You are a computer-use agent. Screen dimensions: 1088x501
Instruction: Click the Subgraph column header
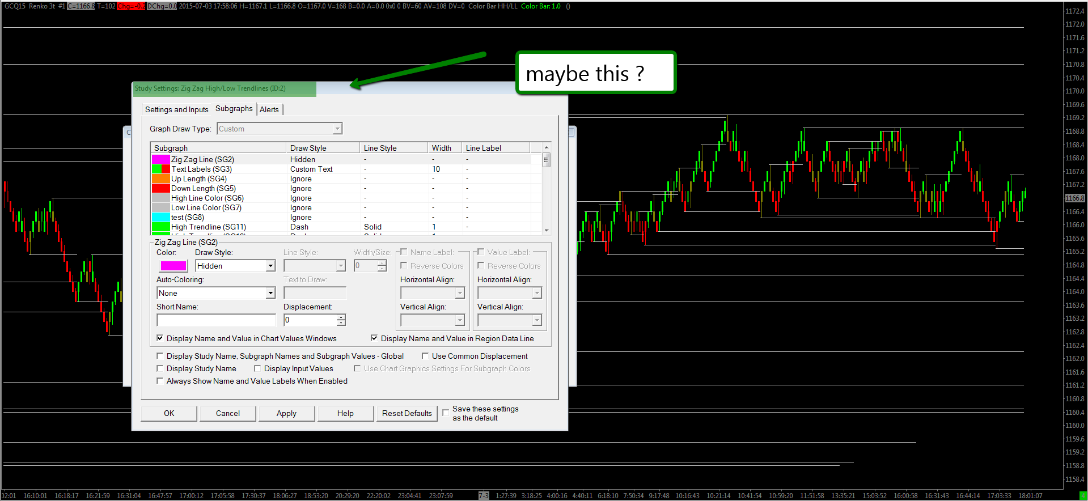218,148
